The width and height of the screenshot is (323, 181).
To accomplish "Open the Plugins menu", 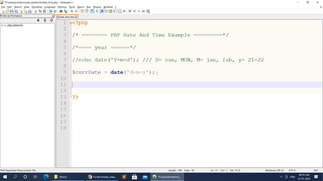I will 97,7.
